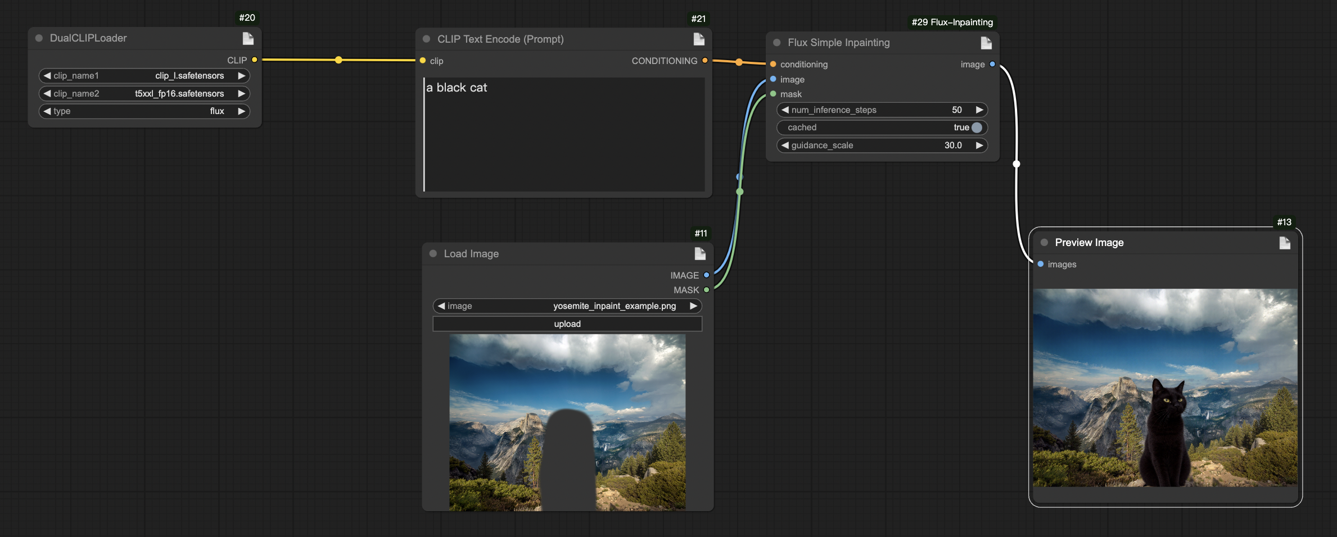This screenshot has width=1337, height=537.
Task: Select the Load Image node title
Action: tap(471, 254)
